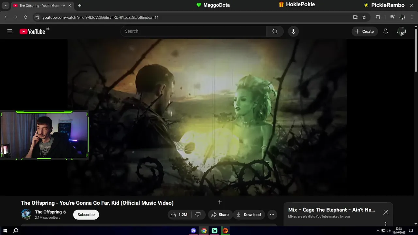Open the Windows Start menu
418x235 pixels.
point(5,231)
